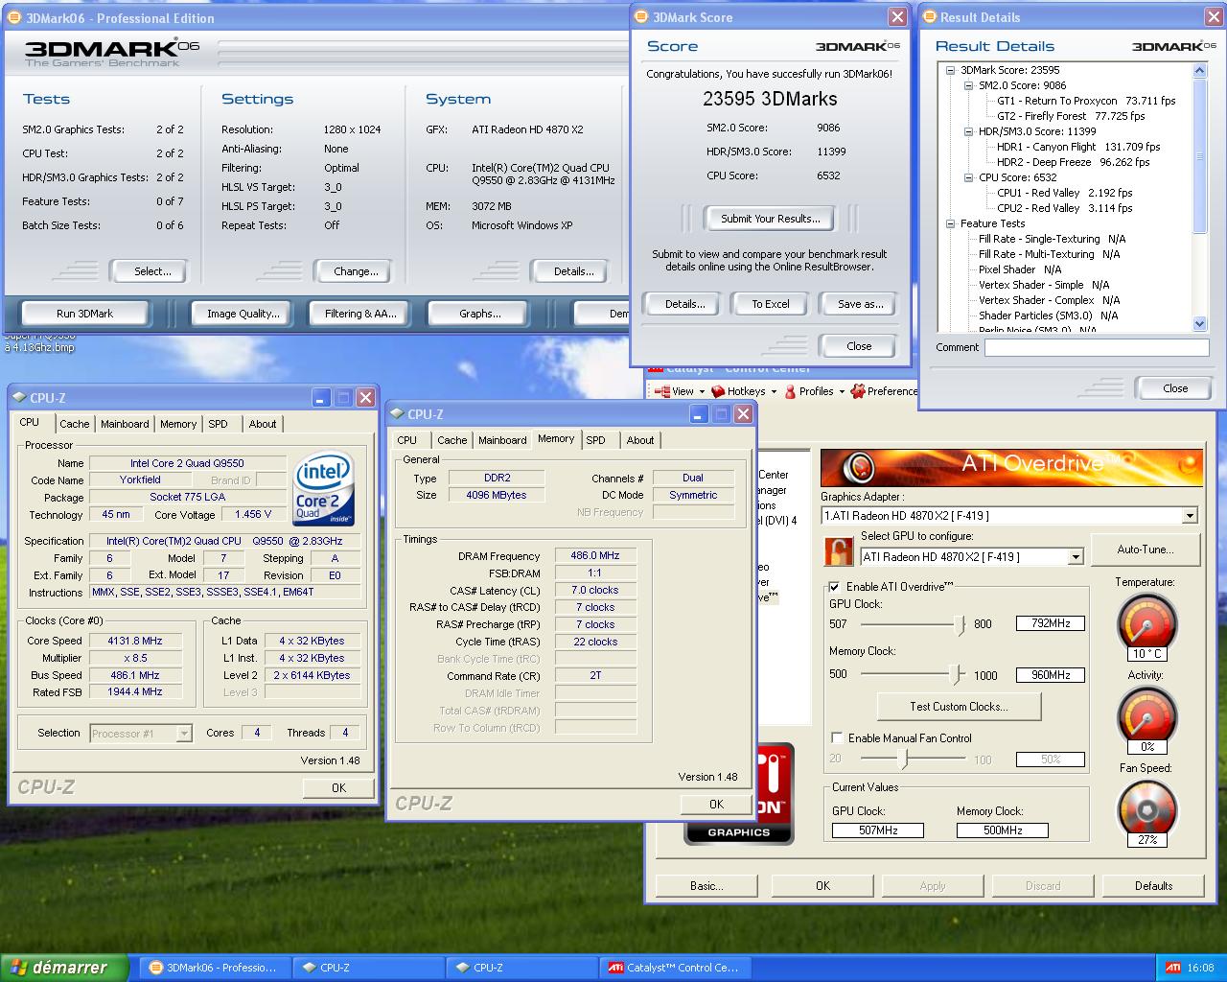
Task: Click Auto-Tune button in ATI Overdrive
Action: pos(1145,549)
